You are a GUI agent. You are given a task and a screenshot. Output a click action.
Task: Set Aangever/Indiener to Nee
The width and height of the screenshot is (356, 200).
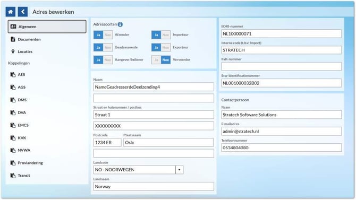point(108,60)
